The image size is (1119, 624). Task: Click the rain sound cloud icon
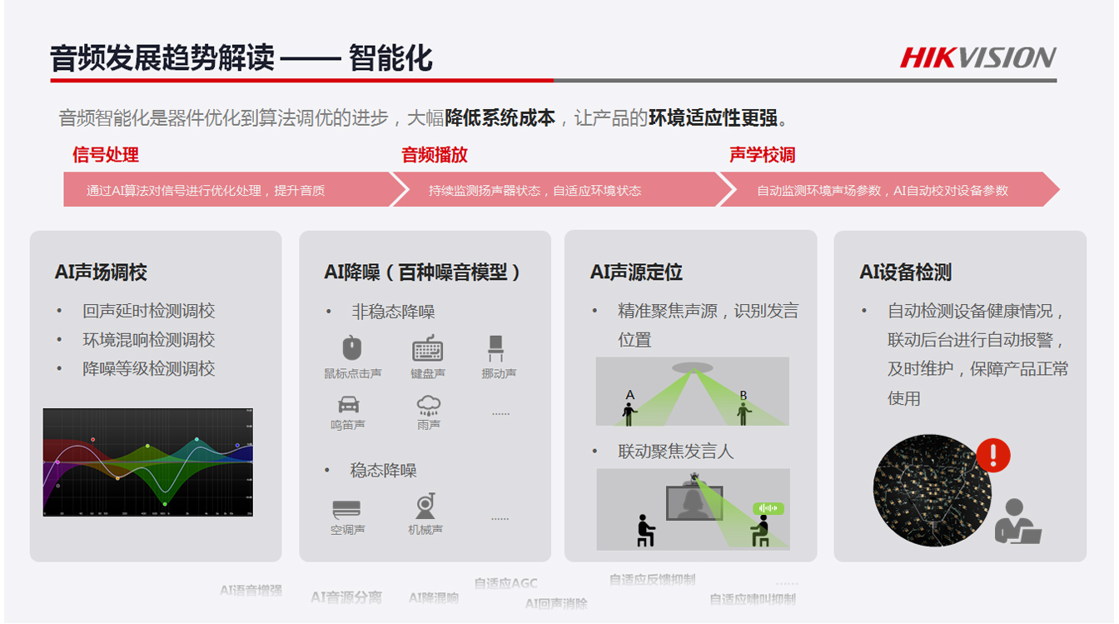429,405
